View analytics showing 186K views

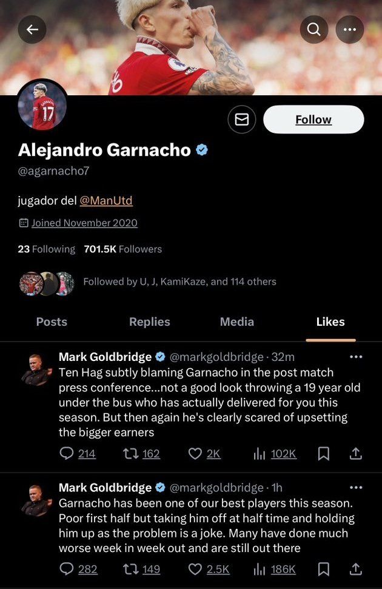(x=275, y=568)
